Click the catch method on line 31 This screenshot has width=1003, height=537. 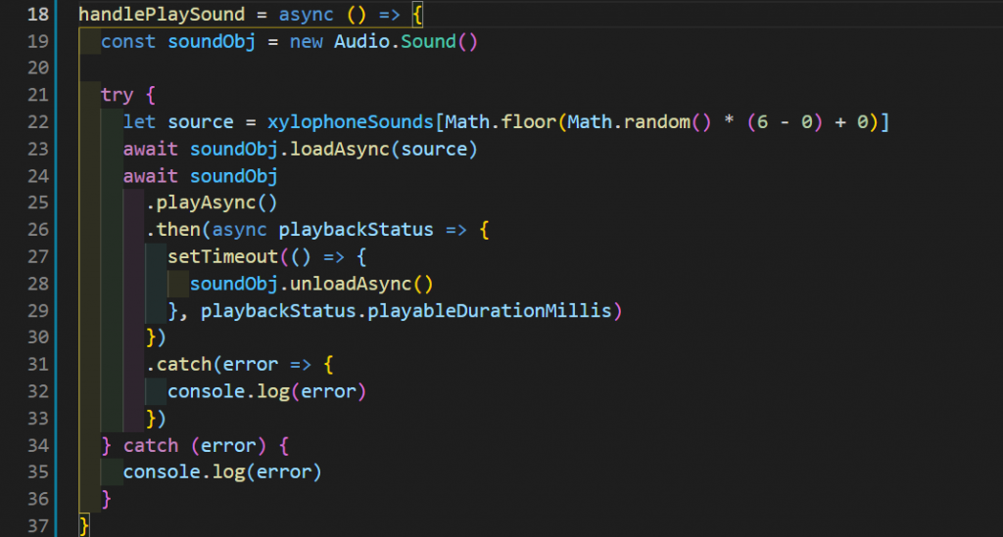tap(183, 365)
